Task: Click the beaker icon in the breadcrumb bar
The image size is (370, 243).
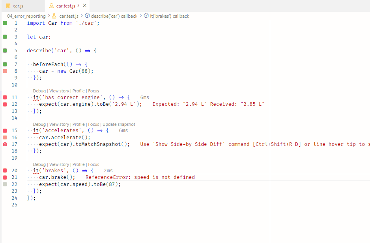Action: [x=54, y=16]
